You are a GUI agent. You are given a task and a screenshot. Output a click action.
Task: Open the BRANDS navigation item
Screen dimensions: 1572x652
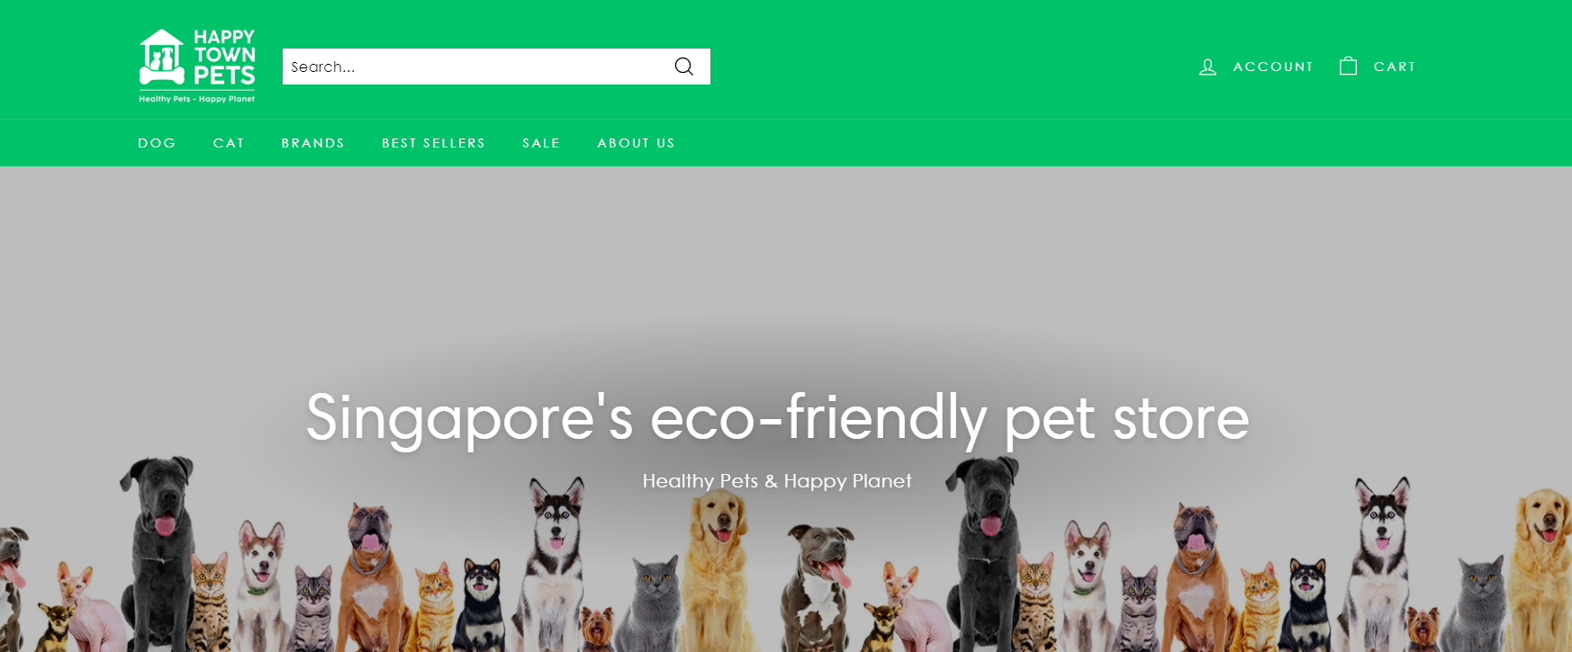(312, 143)
